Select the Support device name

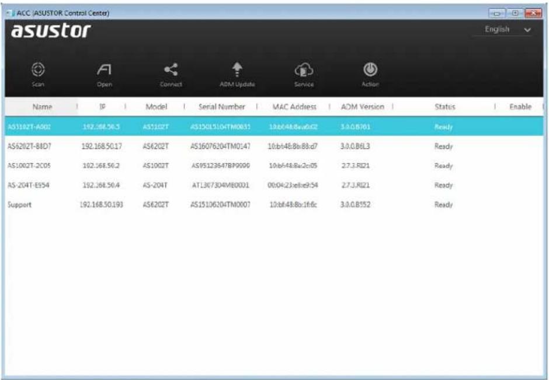point(19,205)
